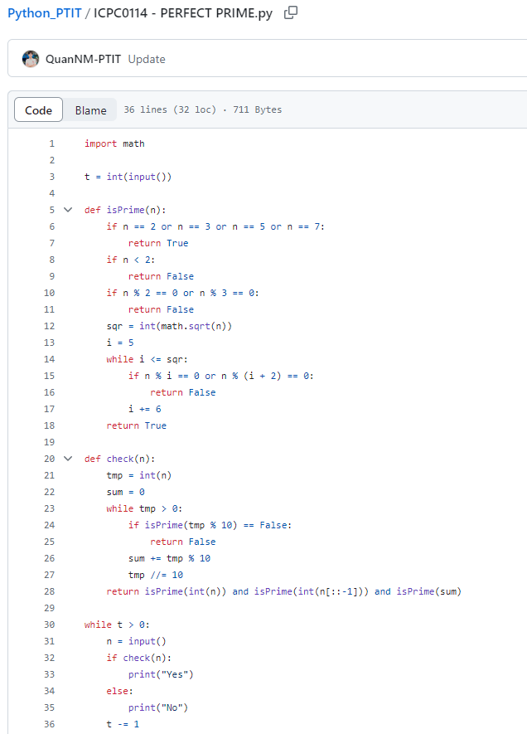Click the "36 lines (32 loc) · 711 Bytes" info
527x734 pixels.
pyautogui.click(x=202, y=110)
